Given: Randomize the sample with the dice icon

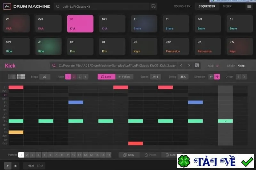Looking at the screenshot, I should point(197,66).
